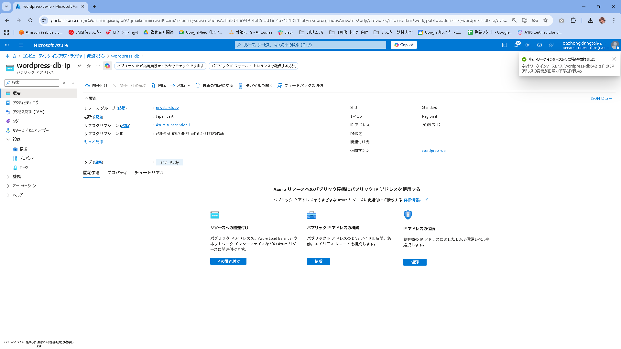Switch to the プロパティ tab
Viewport: 621px width, 349px height.
tap(117, 173)
